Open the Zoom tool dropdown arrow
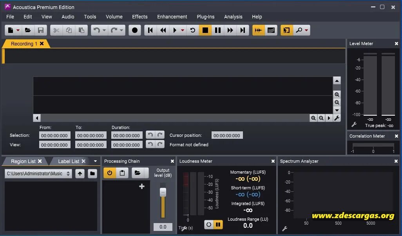This screenshot has height=236, width=402. pos(306,30)
